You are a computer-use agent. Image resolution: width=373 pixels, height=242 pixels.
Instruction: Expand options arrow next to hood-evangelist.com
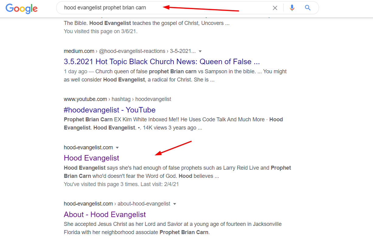point(117,148)
